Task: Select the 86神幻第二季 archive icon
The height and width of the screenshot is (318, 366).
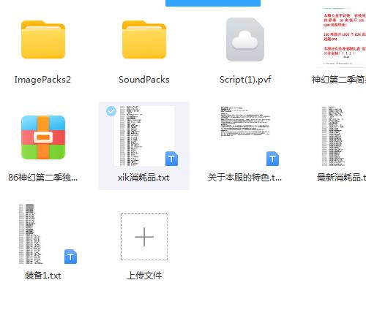Action: coord(43,137)
